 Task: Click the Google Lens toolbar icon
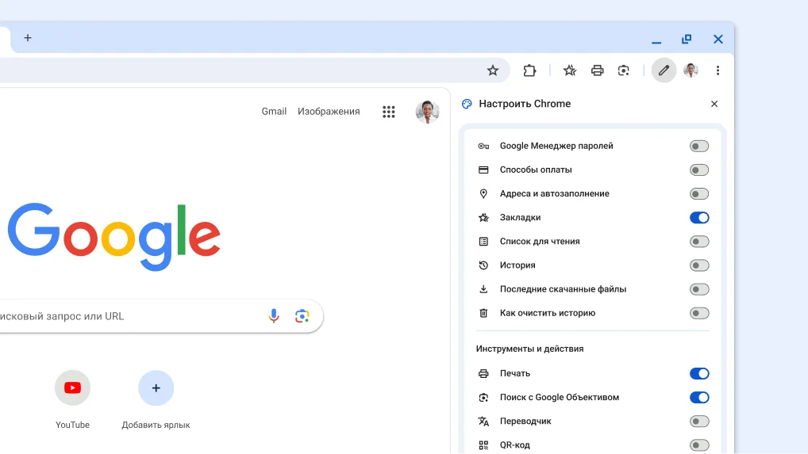624,71
